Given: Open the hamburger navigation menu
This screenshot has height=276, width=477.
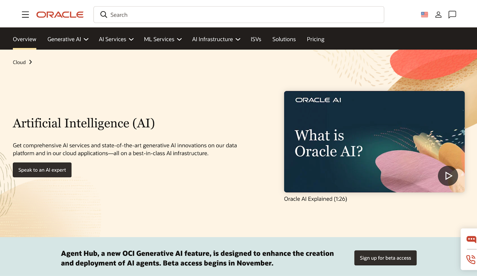Looking at the screenshot, I should click(x=25, y=14).
